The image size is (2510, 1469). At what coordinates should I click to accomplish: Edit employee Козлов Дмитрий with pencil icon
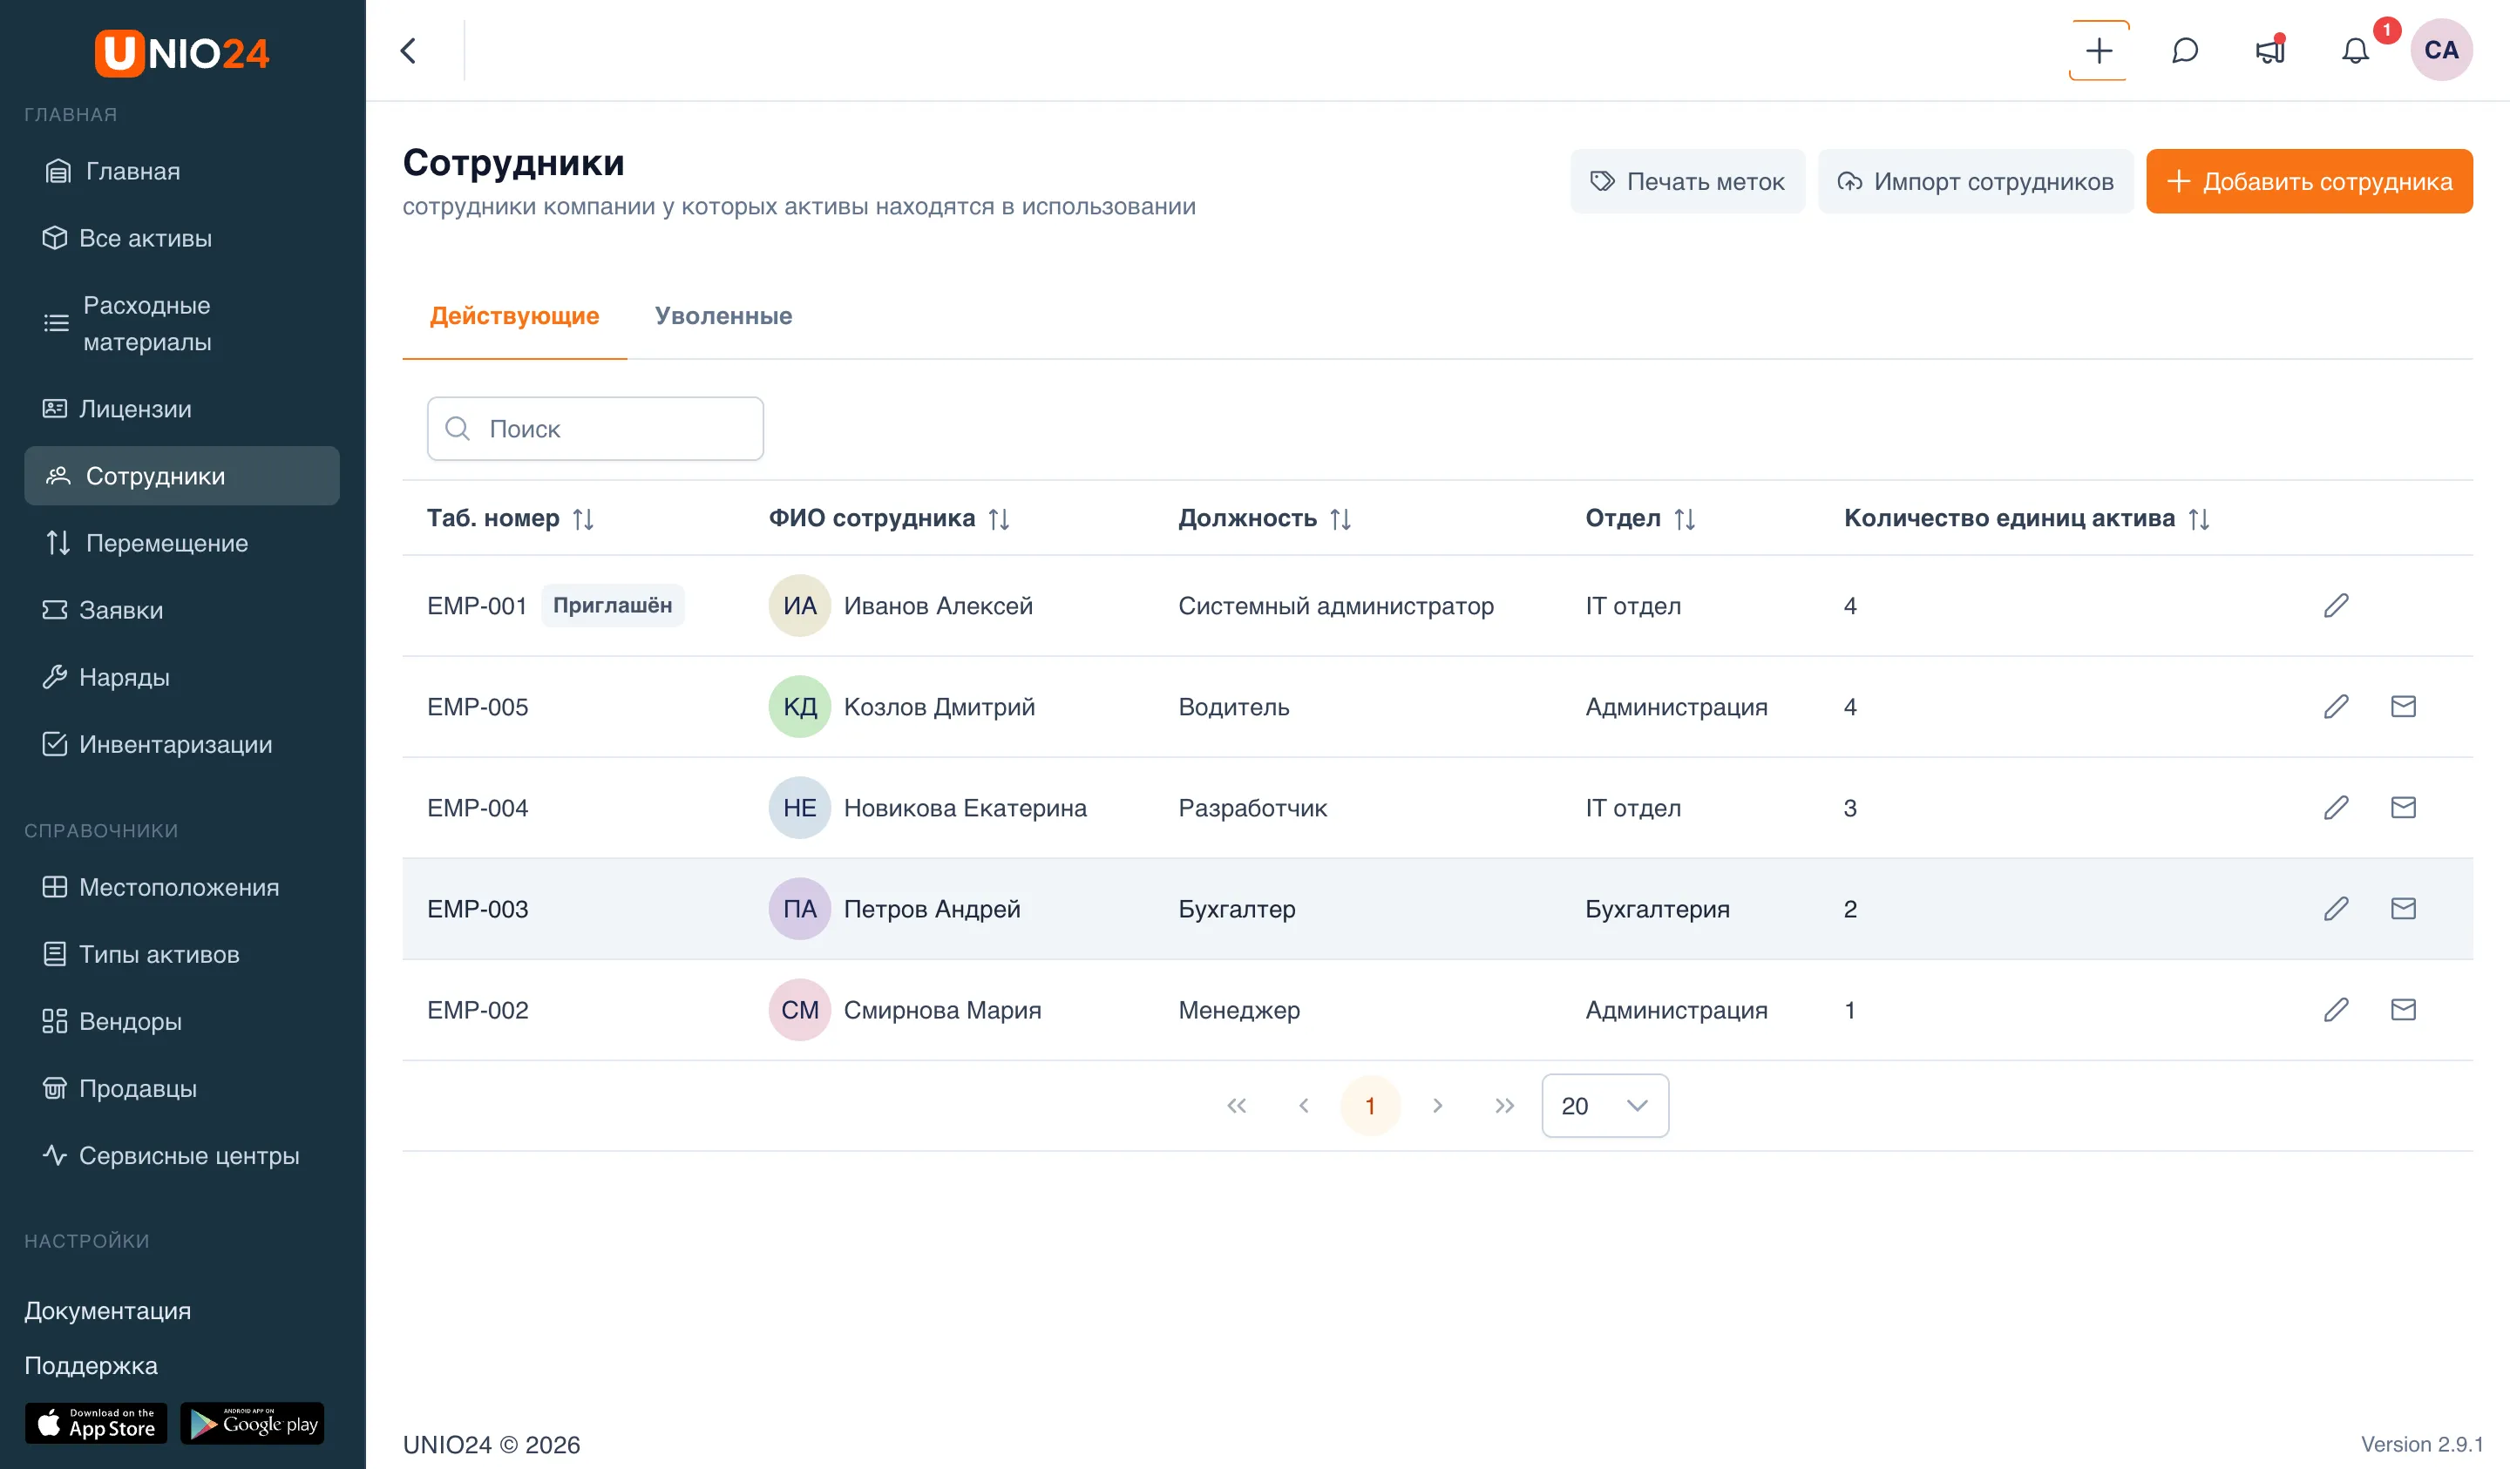click(x=2336, y=707)
